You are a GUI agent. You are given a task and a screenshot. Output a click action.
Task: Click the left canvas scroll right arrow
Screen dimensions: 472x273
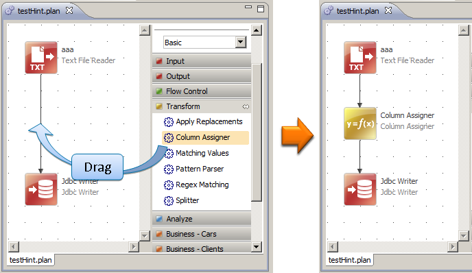click(133, 247)
